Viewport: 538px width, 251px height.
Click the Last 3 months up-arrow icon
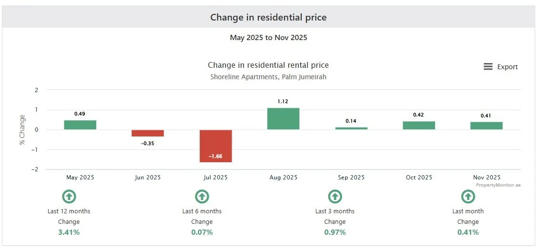(x=335, y=197)
